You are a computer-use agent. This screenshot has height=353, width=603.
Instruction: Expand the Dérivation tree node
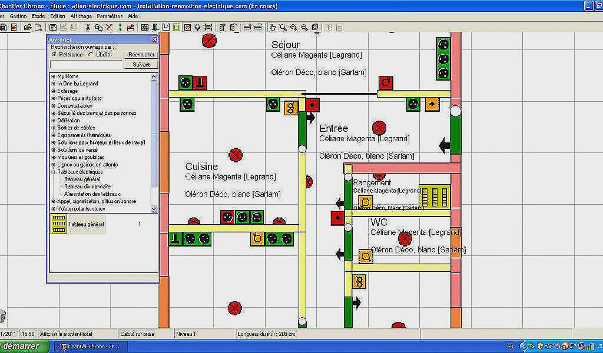click(54, 120)
